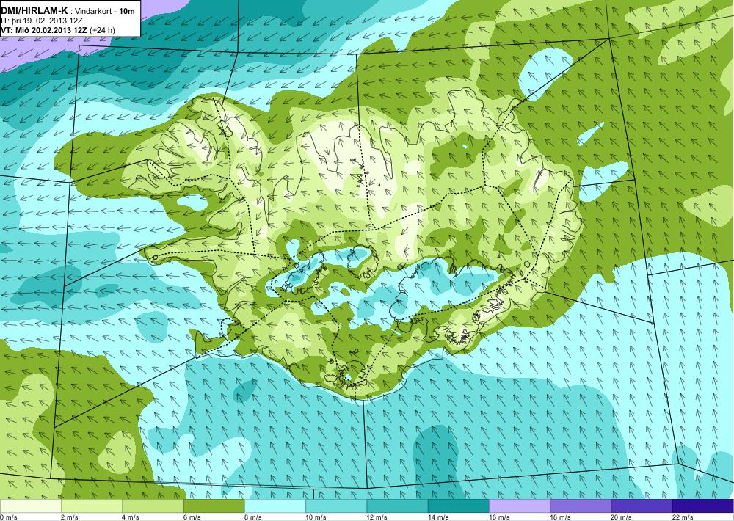The image size is (734, 521).
Task: Click the "IT: þri 19. 02. 2013 12Z" line
Action: click(x=42, y=21)
